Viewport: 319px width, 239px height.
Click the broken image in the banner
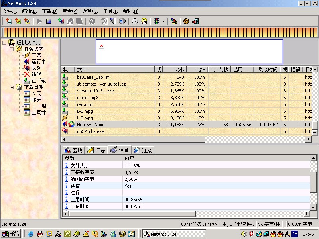click(102, 46)
